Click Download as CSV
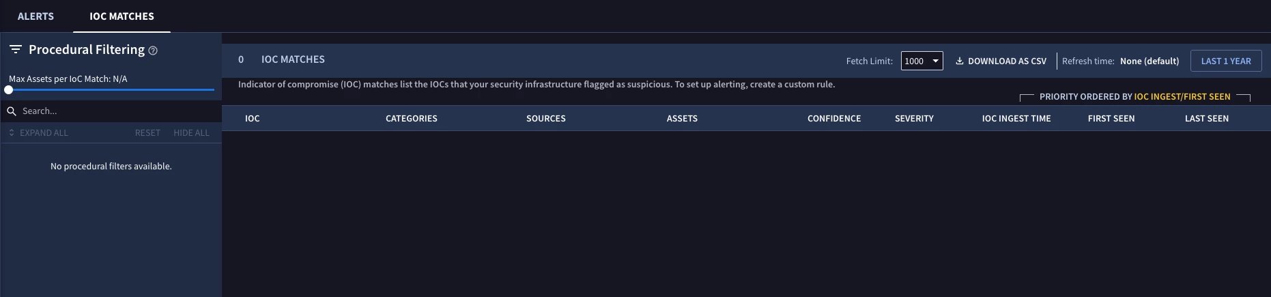Image resolution: width=1271 pixels, height=297 pixels. click(1001, 61)
